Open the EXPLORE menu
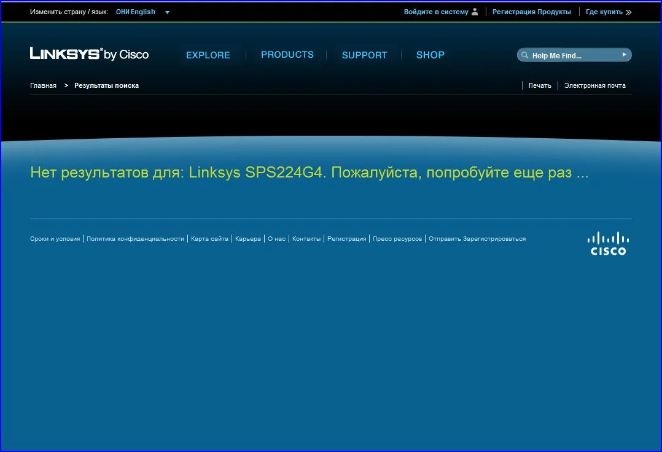Image resolution: width=662 pixels, height=452 pixels. (208, 55)
